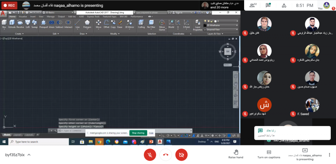Click the Erase tool icon
The height and width of the screenshot is (164, 336).
(120, 23)
